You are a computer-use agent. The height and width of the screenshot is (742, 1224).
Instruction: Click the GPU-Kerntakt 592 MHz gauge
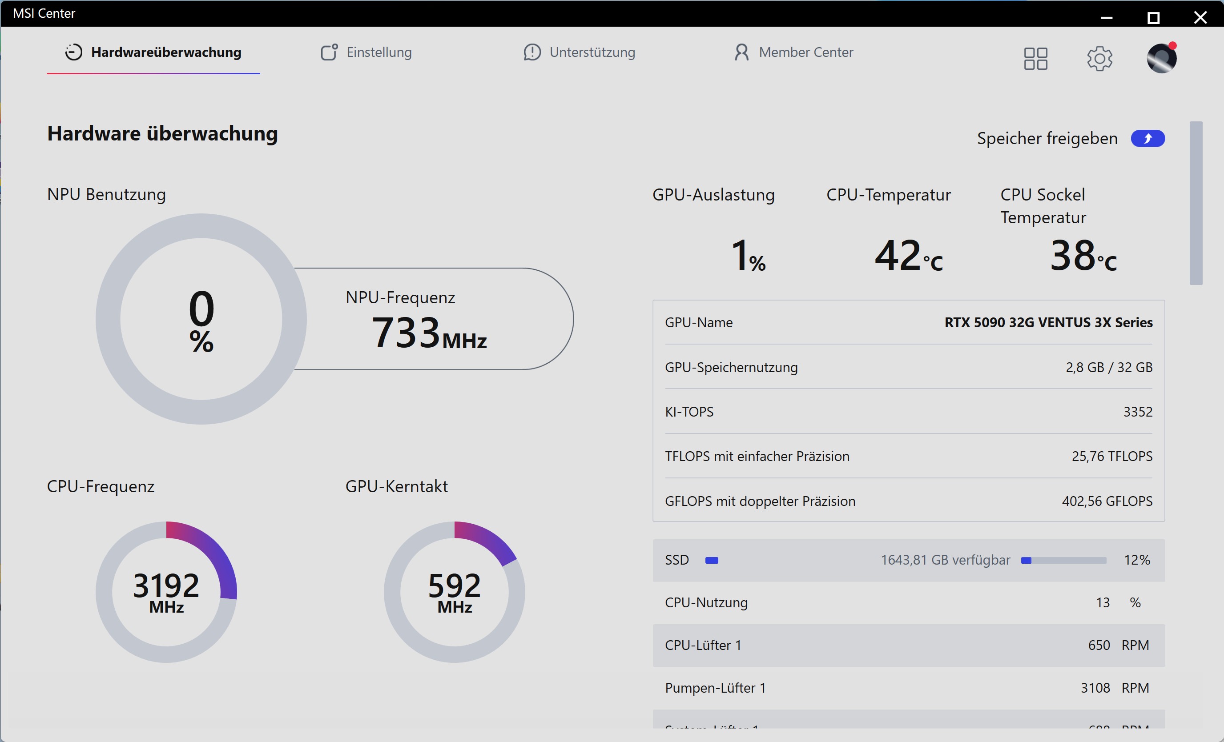coord(455,592)
